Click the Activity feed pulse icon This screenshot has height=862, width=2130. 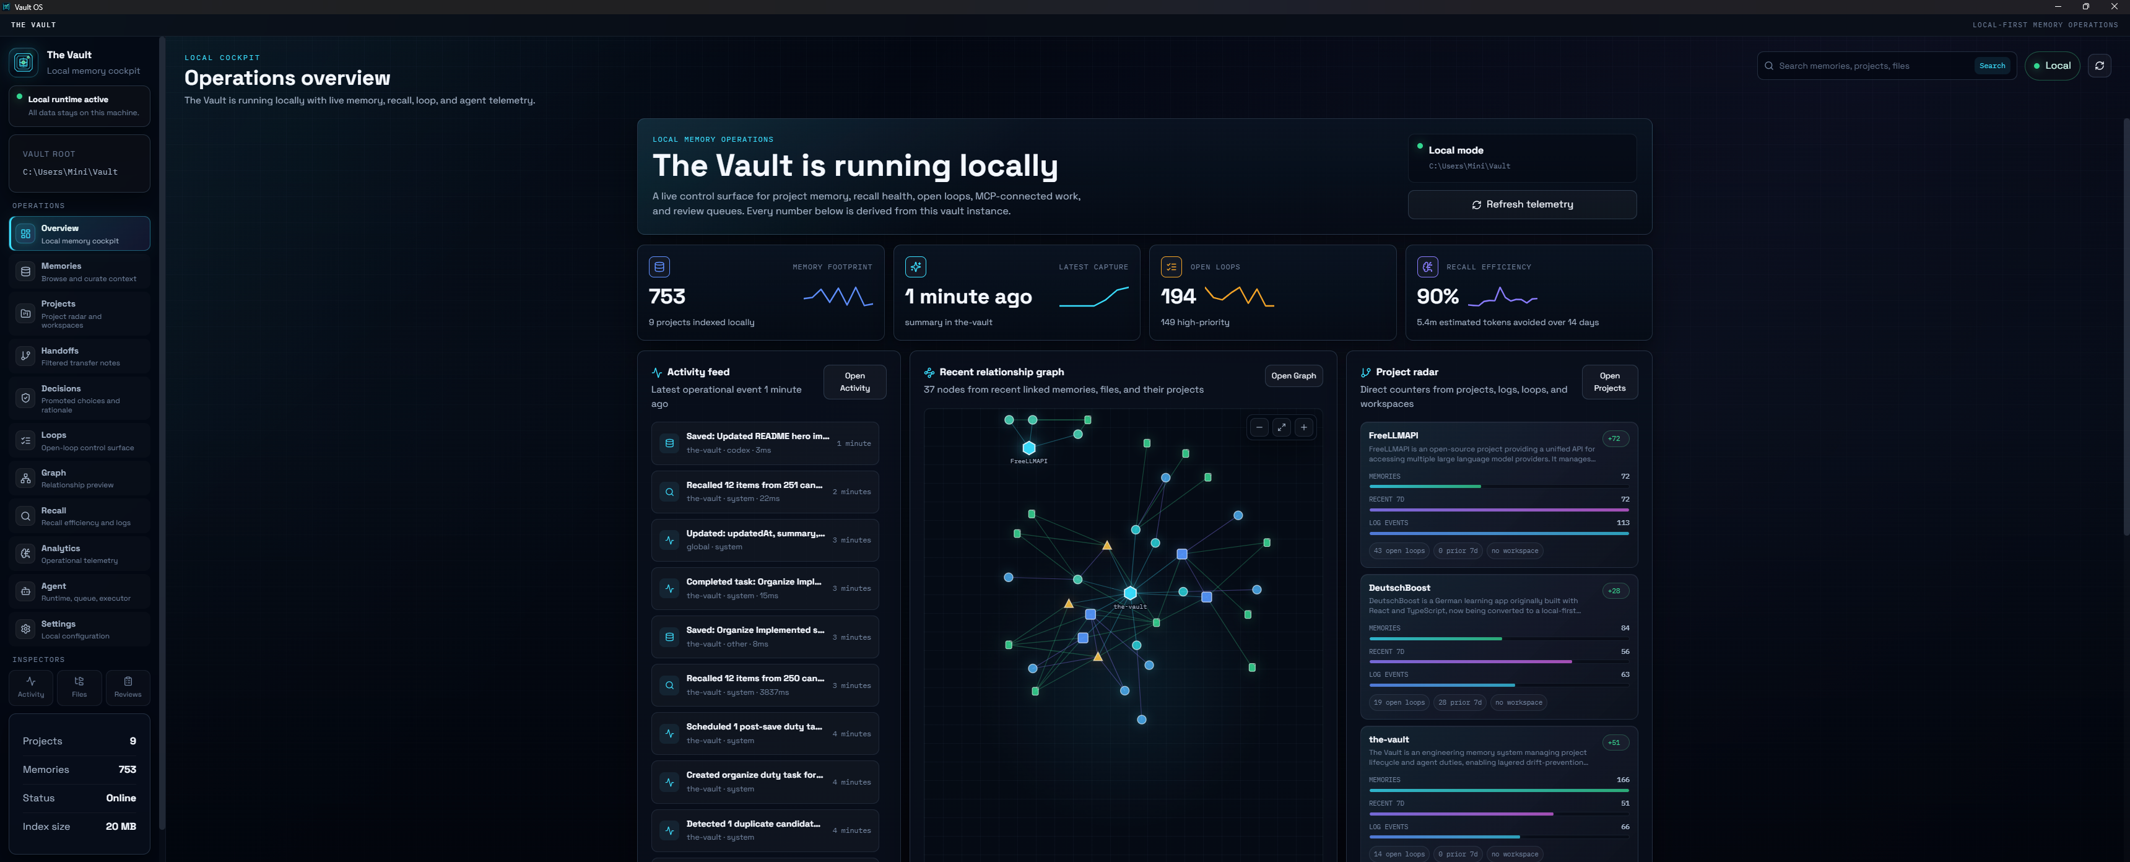(x=656, y=373)
